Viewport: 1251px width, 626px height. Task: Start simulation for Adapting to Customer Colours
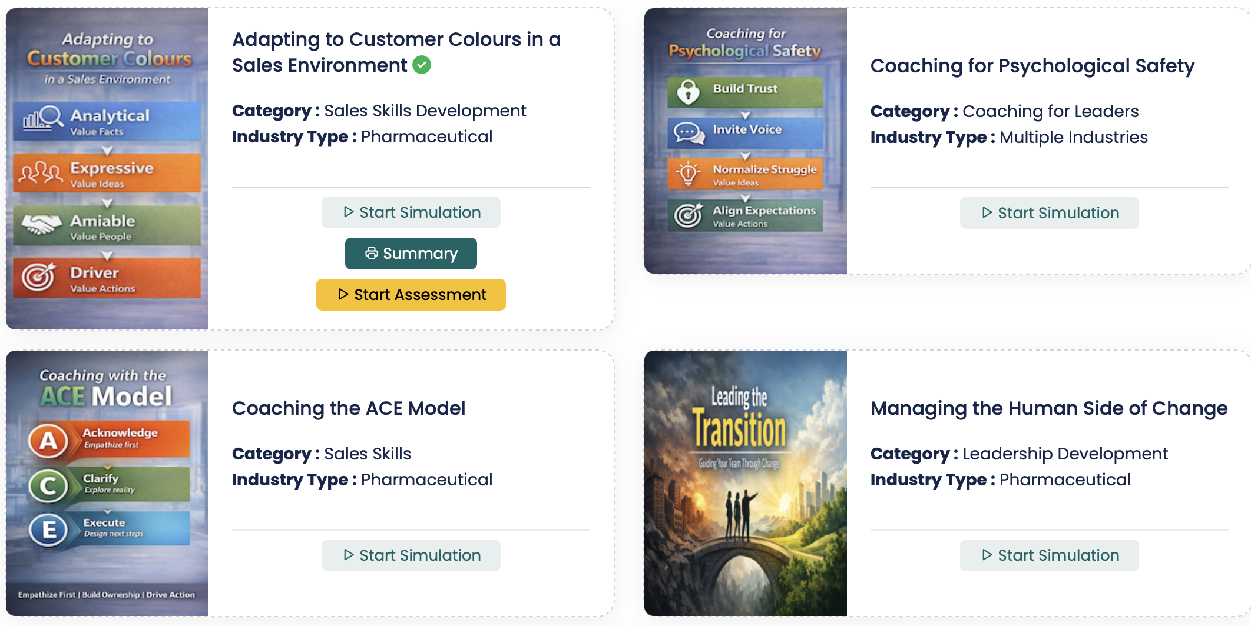coord(411,212)
